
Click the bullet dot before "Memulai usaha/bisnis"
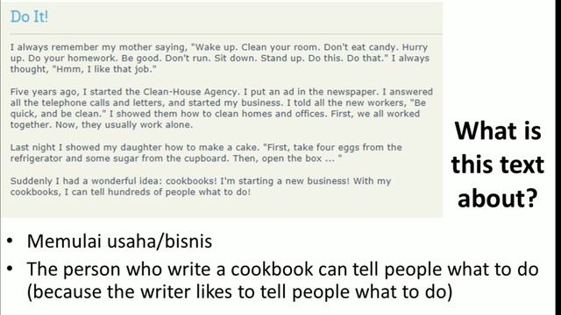[10, 241]
